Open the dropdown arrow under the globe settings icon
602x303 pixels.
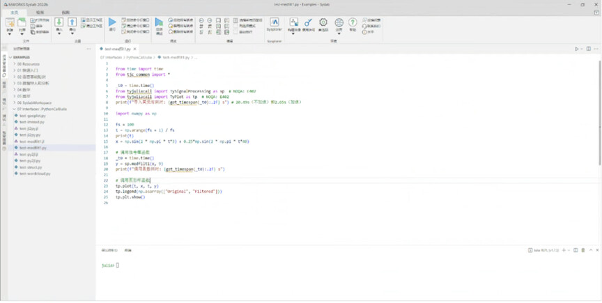(339, 34)
